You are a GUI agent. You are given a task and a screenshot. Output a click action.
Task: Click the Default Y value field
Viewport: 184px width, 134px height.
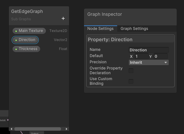pyautogui.click(x=160, y=56)
